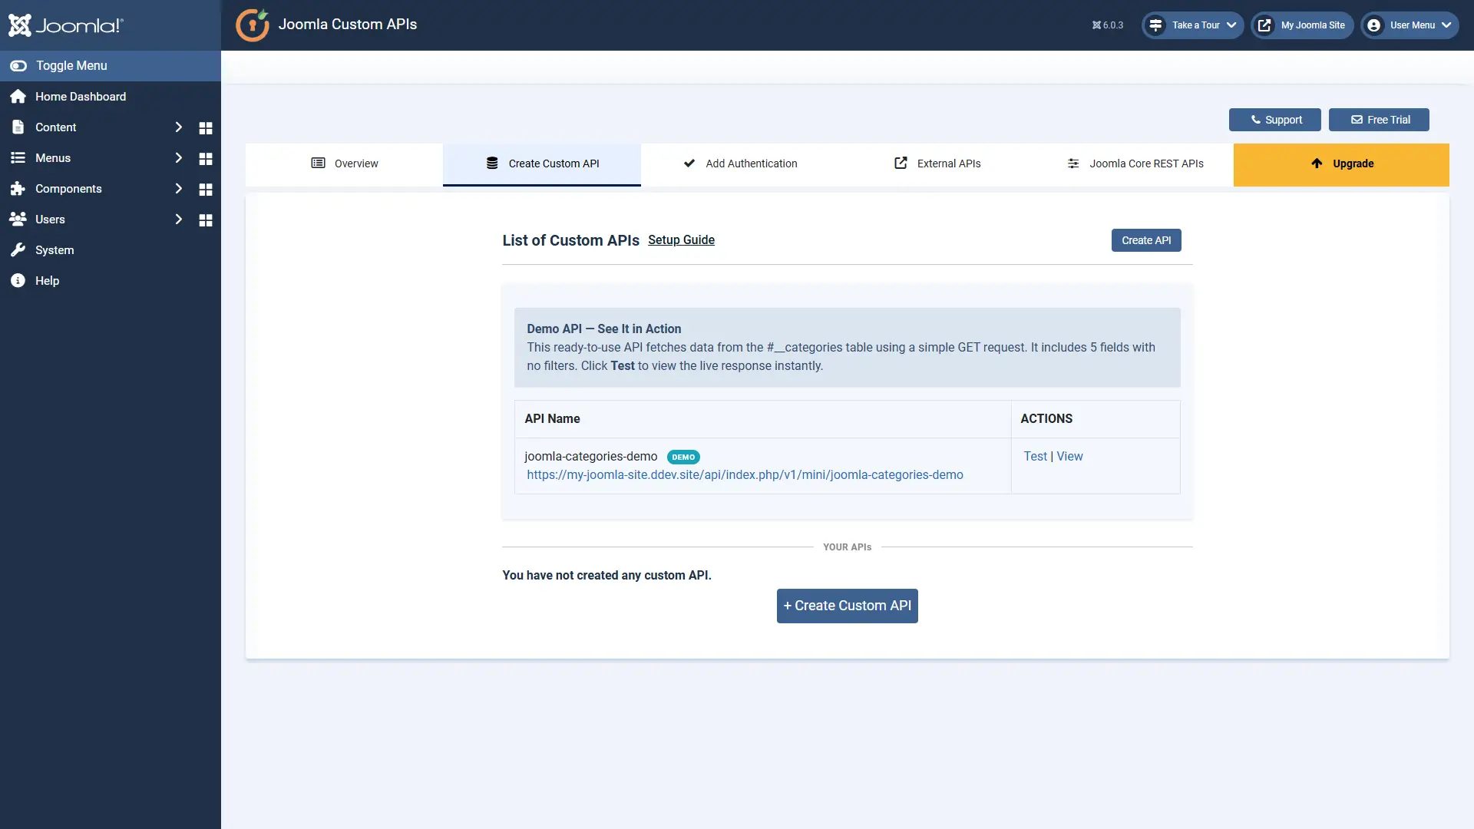
Task: Click the System wrench icon
Action: (x=17, y=249)
